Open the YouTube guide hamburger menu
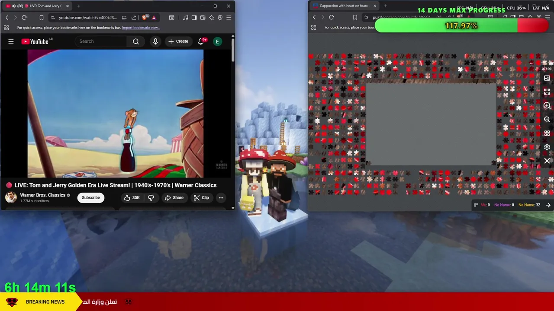Image resolution: width=554 pixels, height=311 pixels. pyautogui.click(x=11, y=41)
